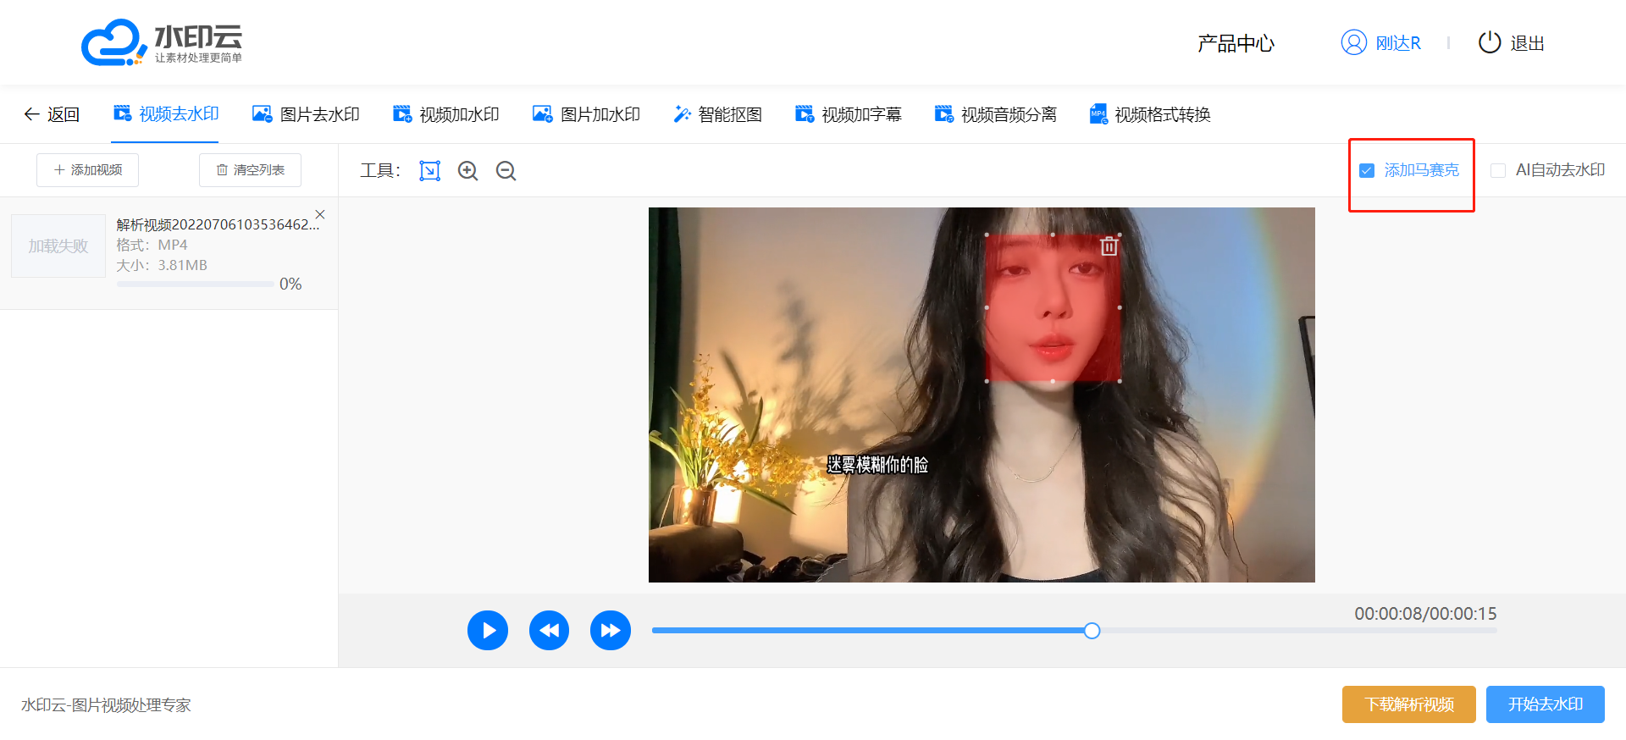Click the 退出 logout text
The width and height of the screenshot is (1626, 740).
pos(1528,43)
